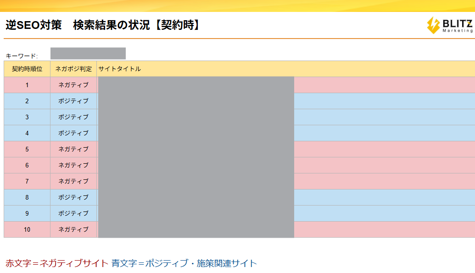Click ポジティブ label in rank 4 row

[x=73, y=133]
